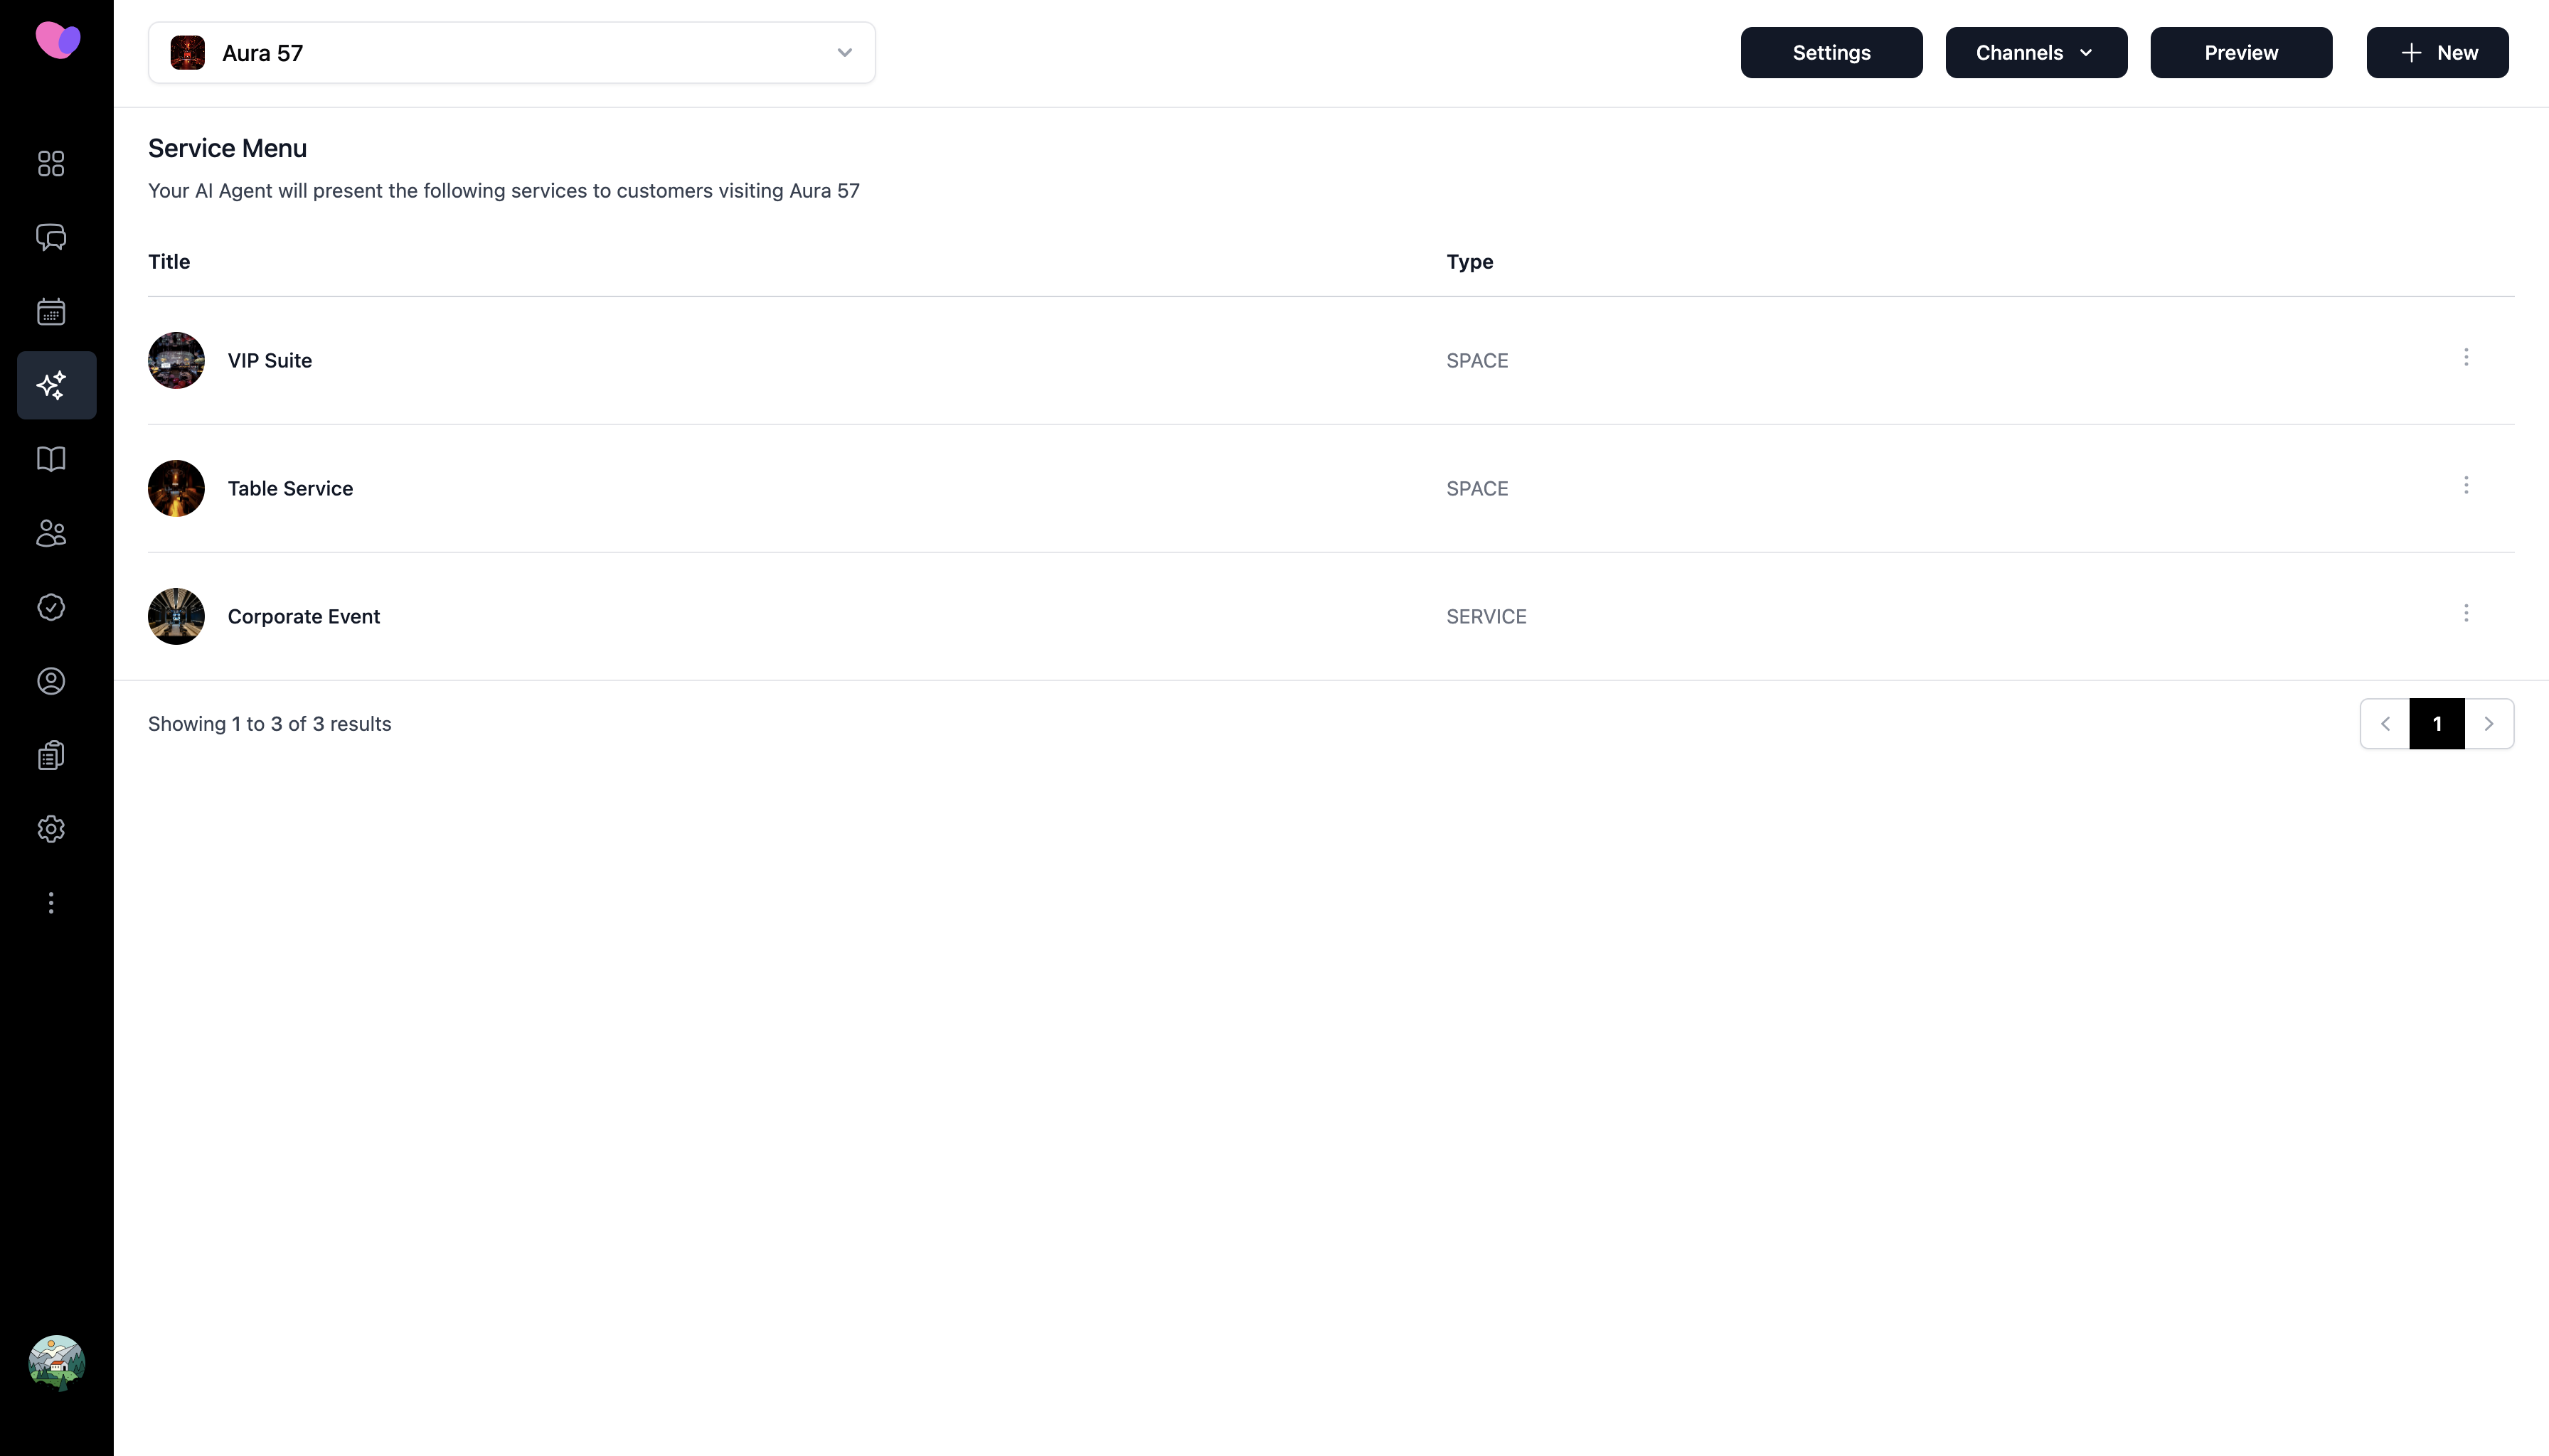The image size is (2549, 1456).
Task: Select the team members icon
Action: (51, 533)
